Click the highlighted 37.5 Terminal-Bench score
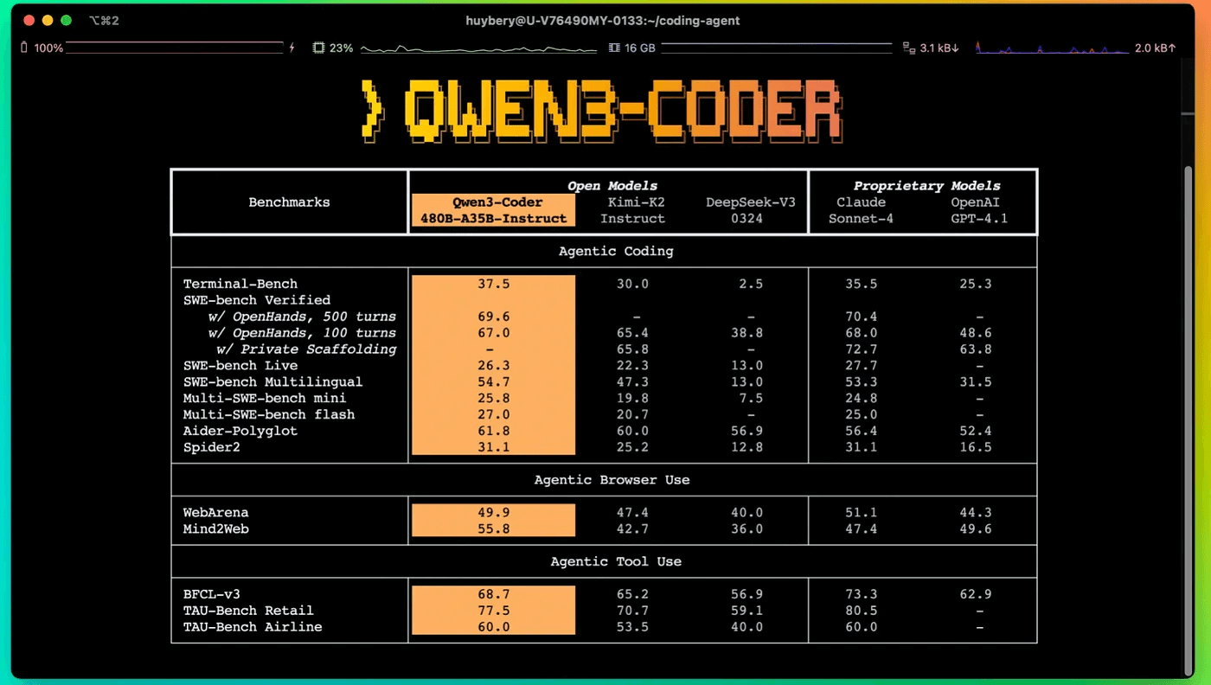Image resolution: width=1211 pixels, height=685 pixels. (x=493, y=284)
